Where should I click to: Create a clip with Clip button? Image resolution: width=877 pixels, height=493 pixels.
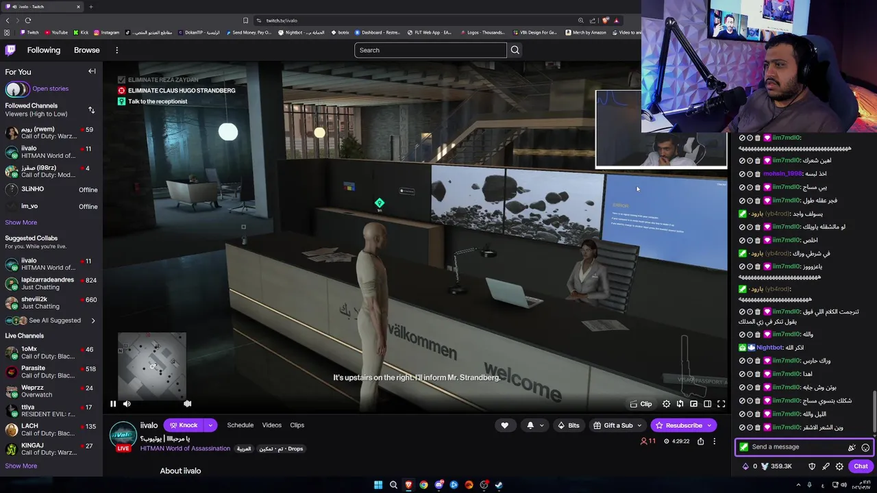(641, 404)
